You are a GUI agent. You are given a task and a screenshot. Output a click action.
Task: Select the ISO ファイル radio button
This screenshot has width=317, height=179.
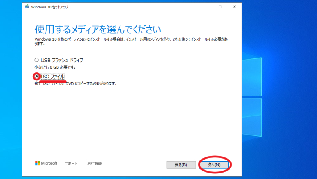pyautogui.click(x=37, y=76)
